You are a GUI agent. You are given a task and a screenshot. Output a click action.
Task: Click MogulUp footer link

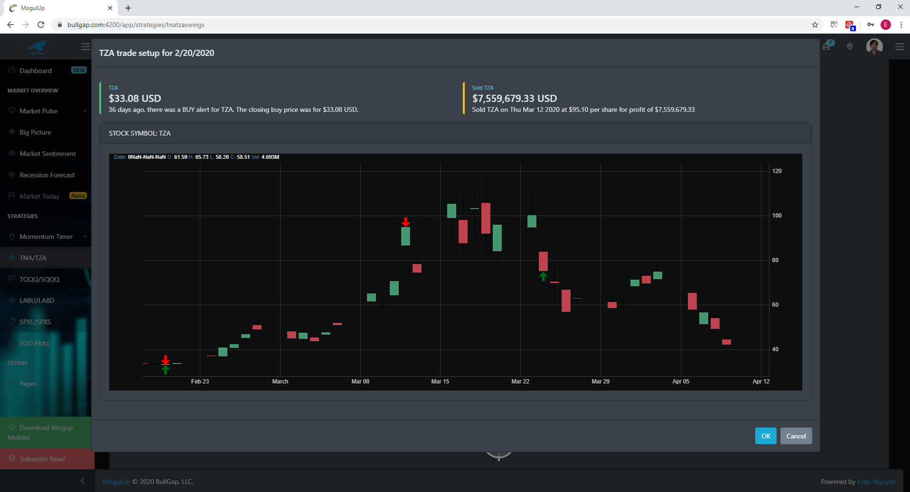[x=116, y=482]
